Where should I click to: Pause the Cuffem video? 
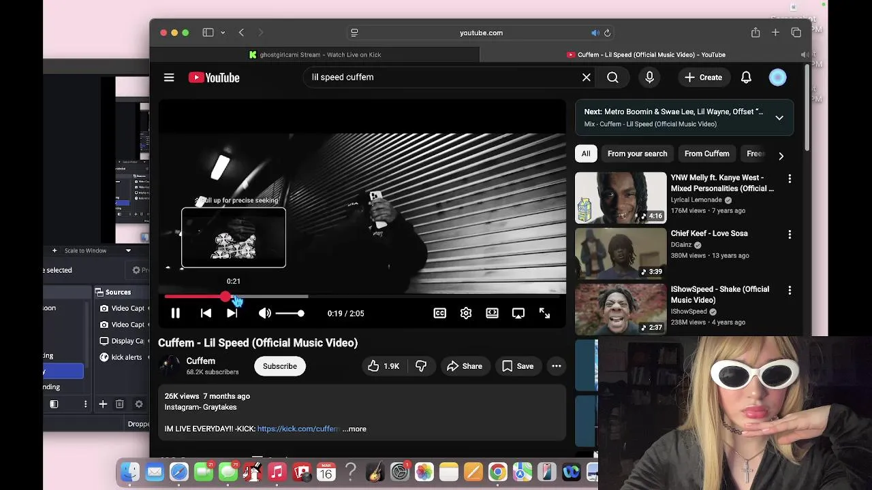[x=175, y=313]
